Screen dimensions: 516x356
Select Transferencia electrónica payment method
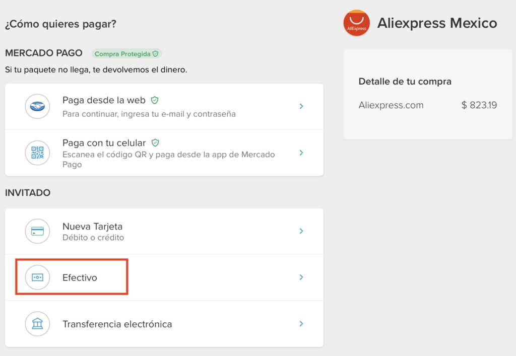click(x=164, y=324)
